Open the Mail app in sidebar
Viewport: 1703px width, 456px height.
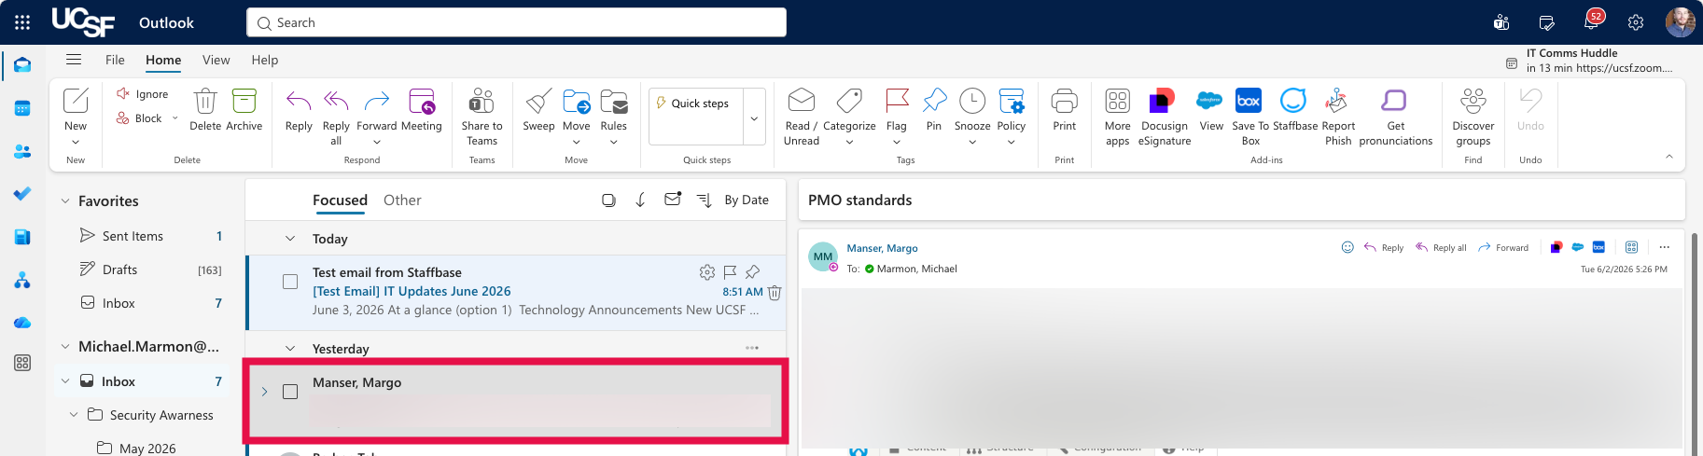pos(22,65)
